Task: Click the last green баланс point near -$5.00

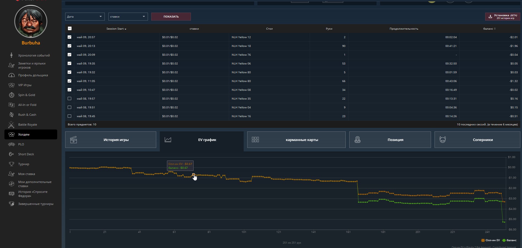Action: [x=504, y=222]
